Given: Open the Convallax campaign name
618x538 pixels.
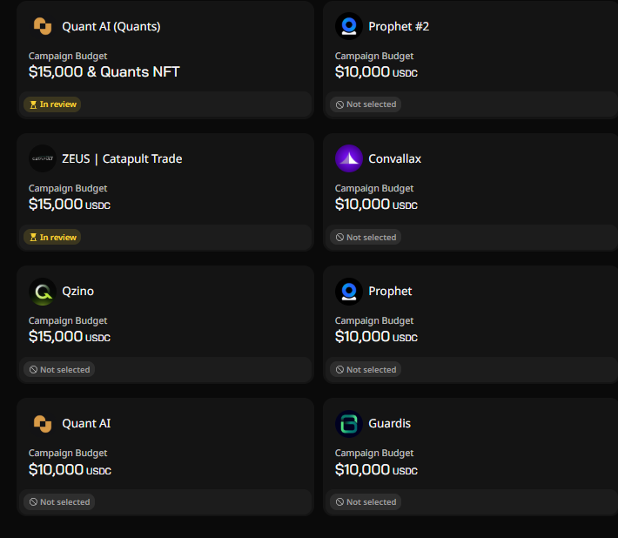Looking at the screenshot, I should click(394, 158).
